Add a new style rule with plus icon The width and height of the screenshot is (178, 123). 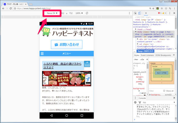(147, 59)
